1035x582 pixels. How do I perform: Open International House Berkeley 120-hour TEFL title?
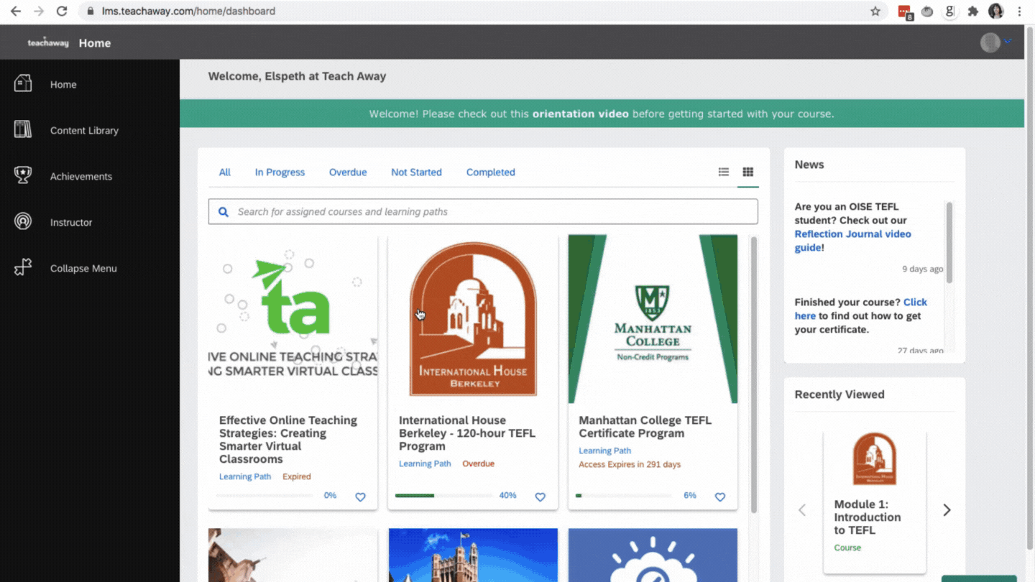pyautogui.click(x=467, y=433)
